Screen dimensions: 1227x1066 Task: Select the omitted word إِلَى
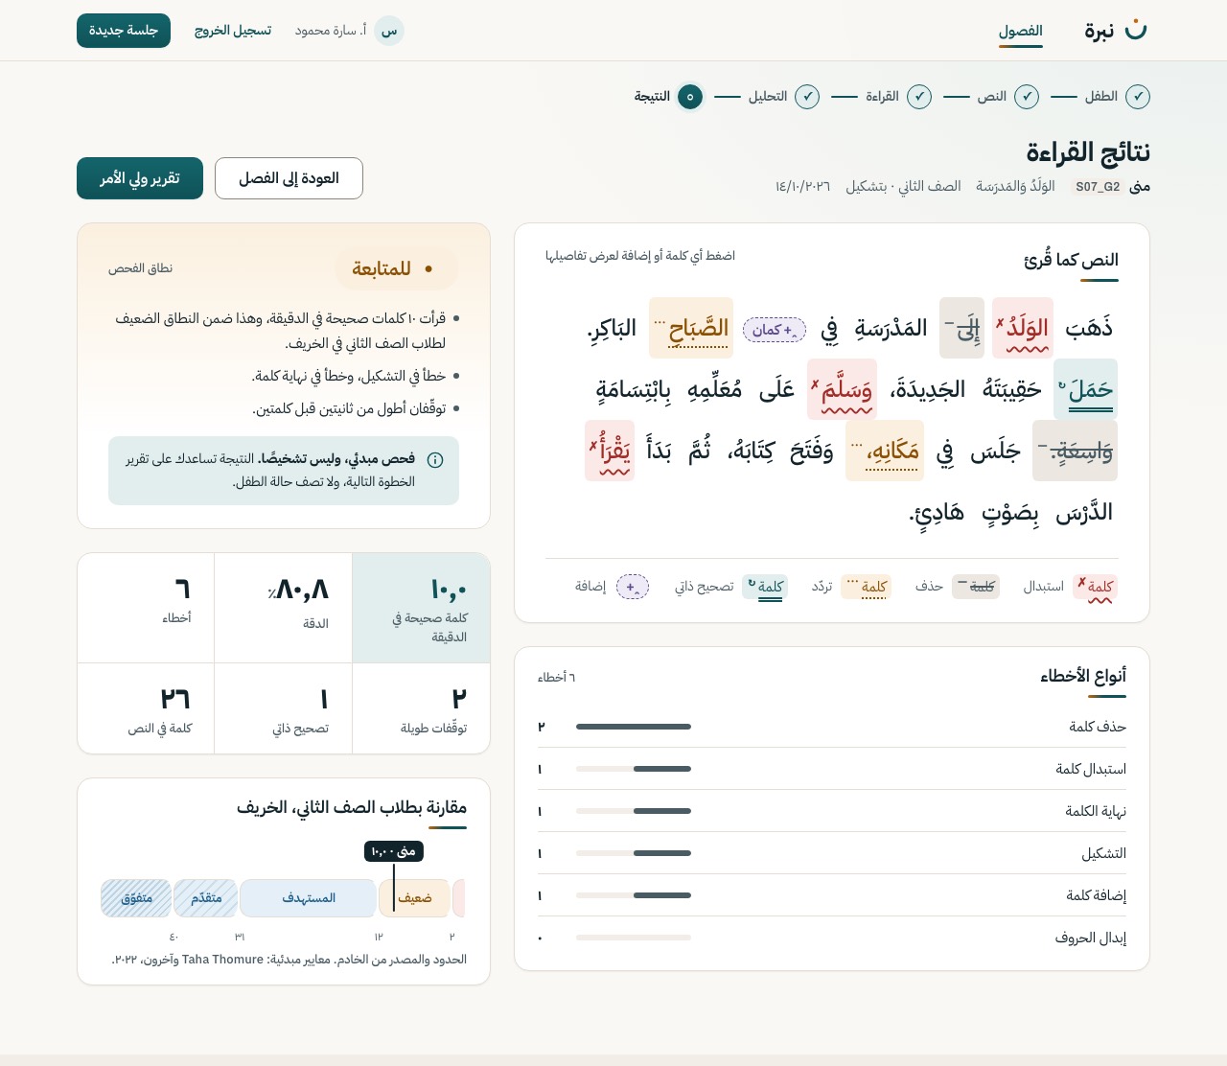tap(962, 328)
